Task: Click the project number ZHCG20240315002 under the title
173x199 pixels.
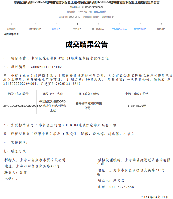Action: coord(92,7)
